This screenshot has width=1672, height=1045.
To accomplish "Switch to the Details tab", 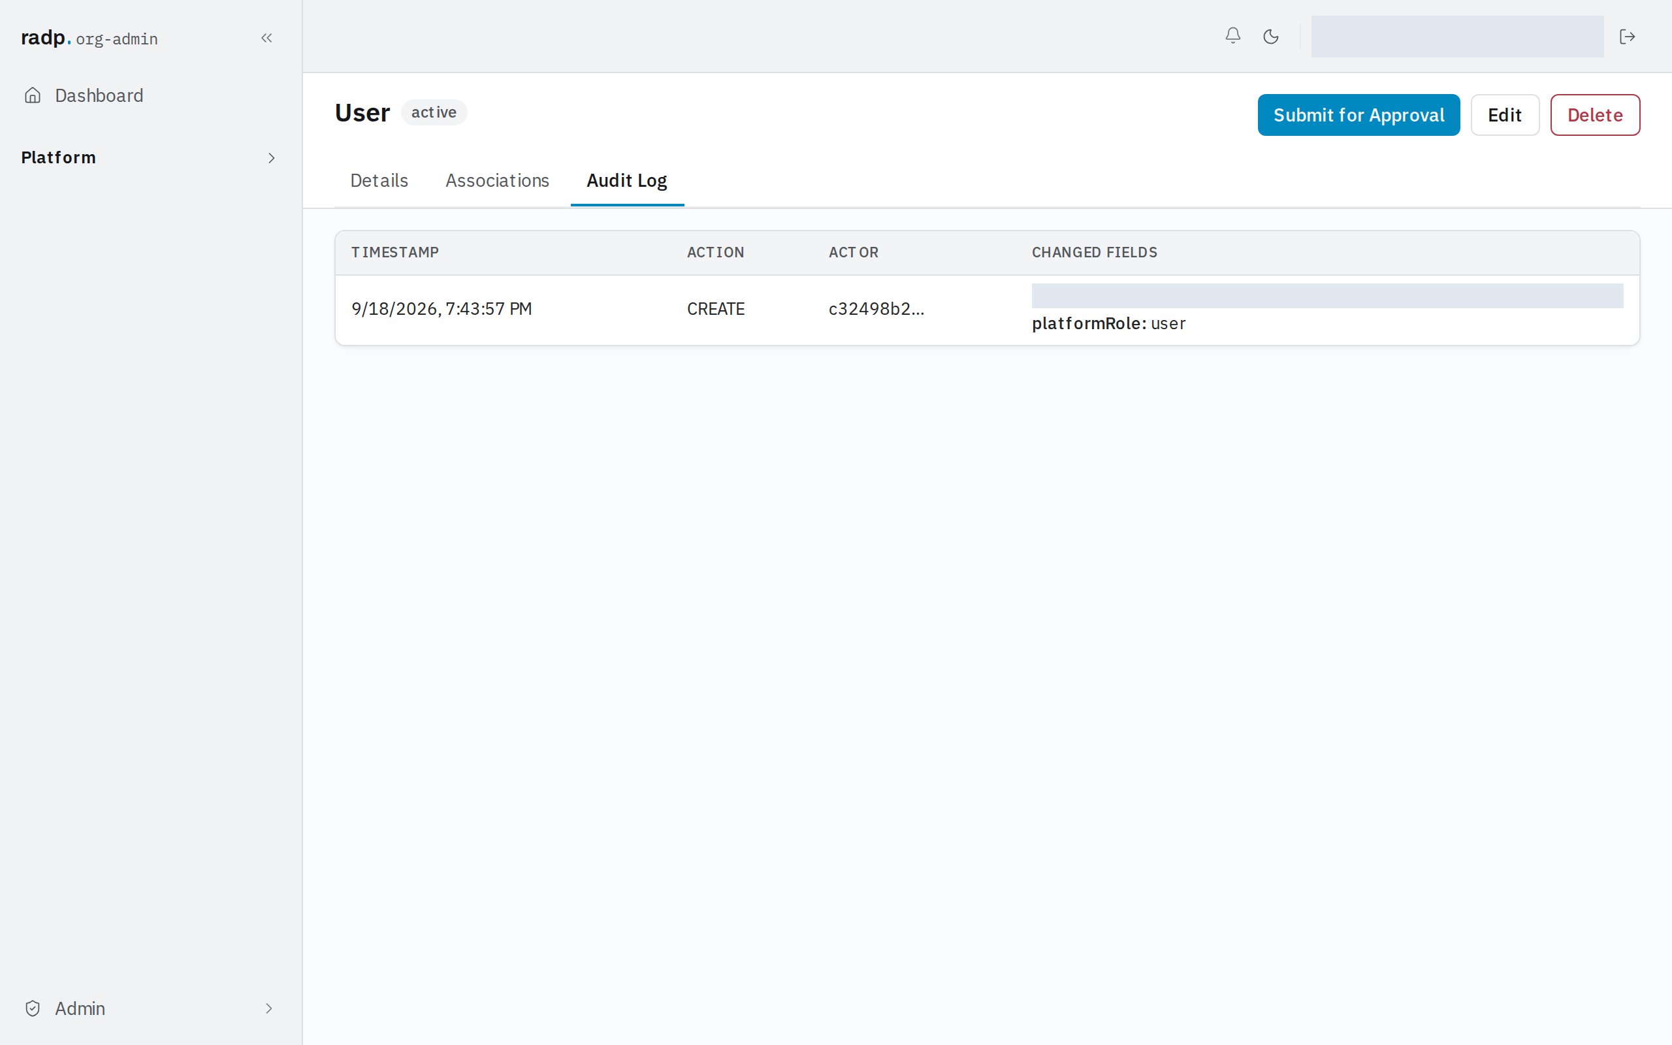I will 379,180.
